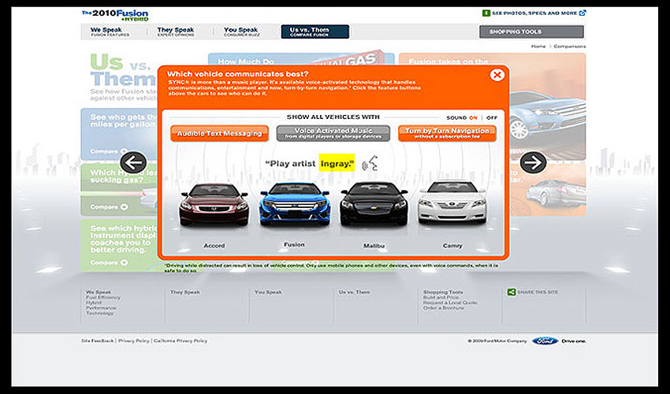Click Share This Site text link
This screenshot has height=394, width=670.
coord(538,292)
